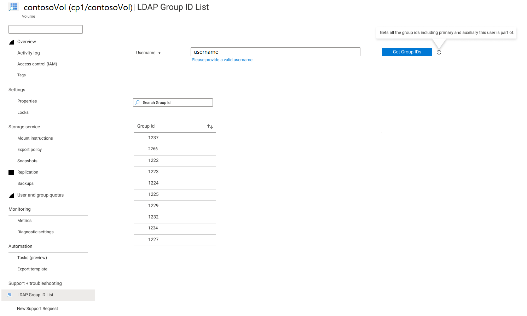
Task: Click the 'Please provide a valid username' message
Action: coord(222,60)
